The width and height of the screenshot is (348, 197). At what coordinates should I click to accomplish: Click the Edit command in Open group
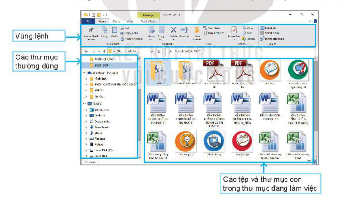tap(247, 33)
